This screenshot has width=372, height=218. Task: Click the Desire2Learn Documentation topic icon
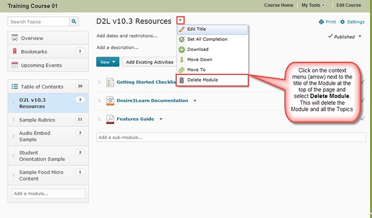coord(110,100)
